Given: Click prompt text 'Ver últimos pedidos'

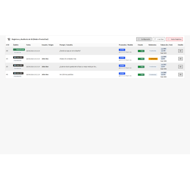Looking at the screenshot, I should pyautogui.click(x=66, y=74).
